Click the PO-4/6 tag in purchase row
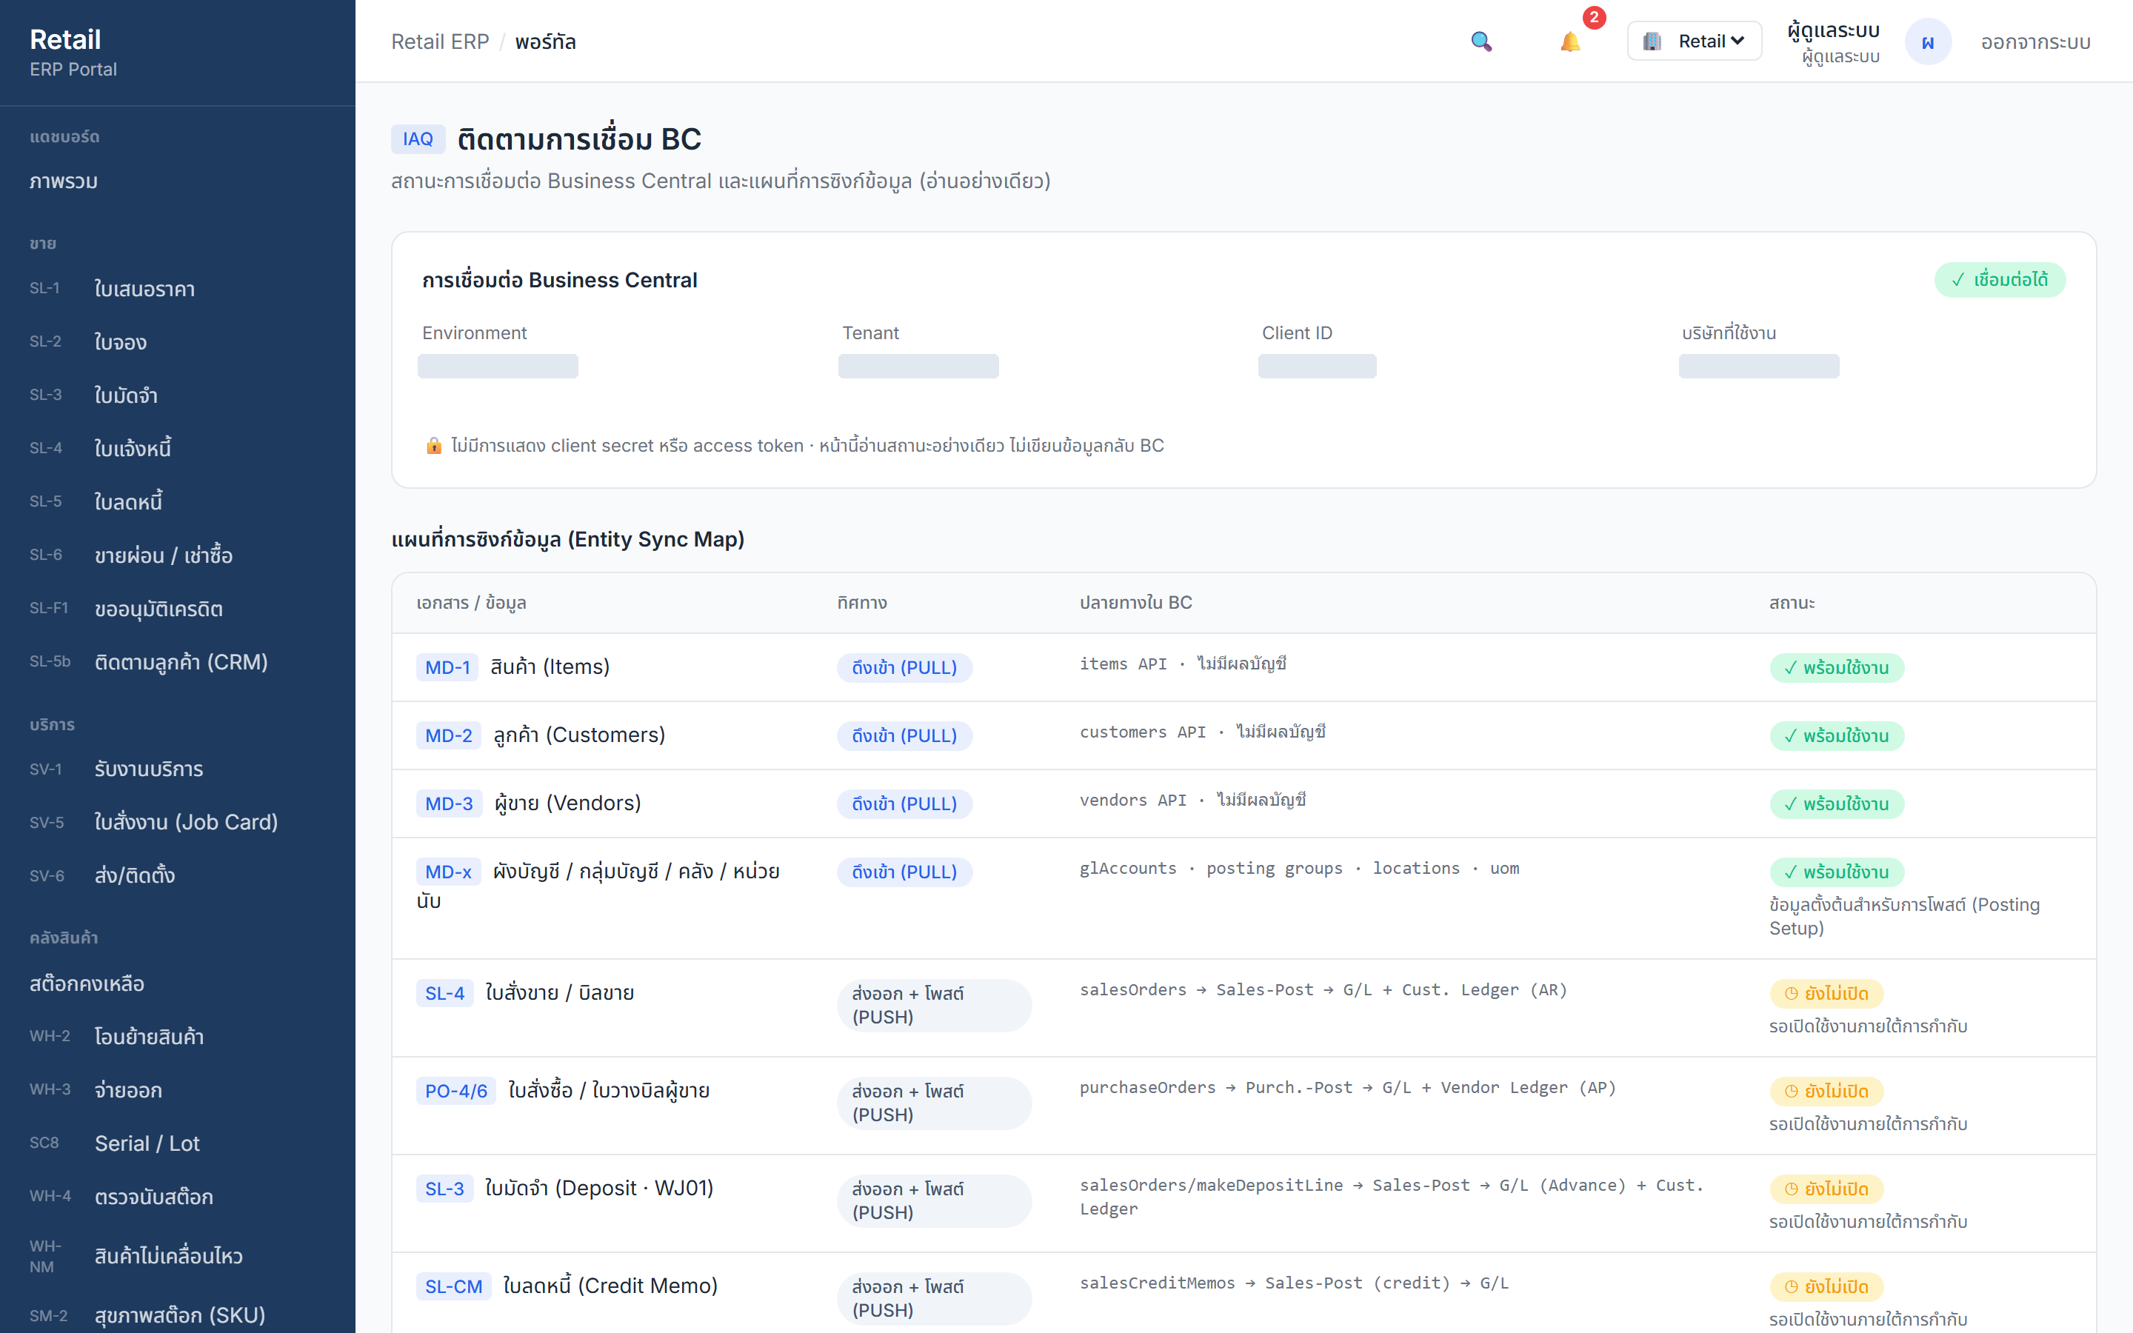The width and height of the screenshot is (2133, 1333). [x=455, y=1091]
